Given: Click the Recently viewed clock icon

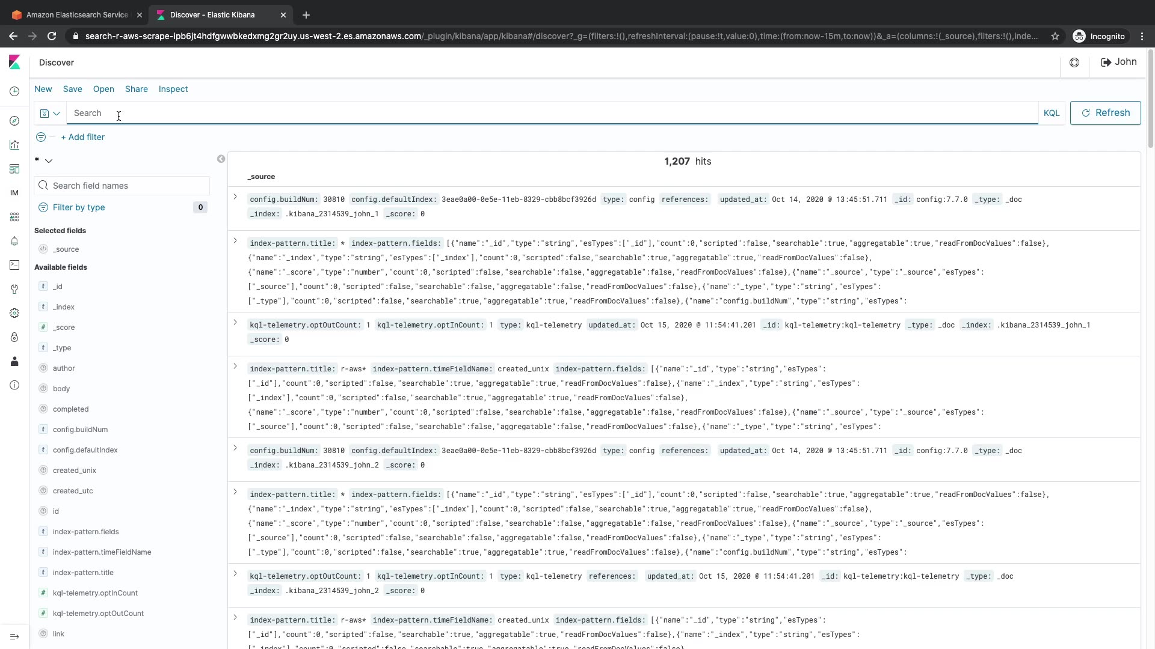Looking at the screenshot, I should point(14,91).
